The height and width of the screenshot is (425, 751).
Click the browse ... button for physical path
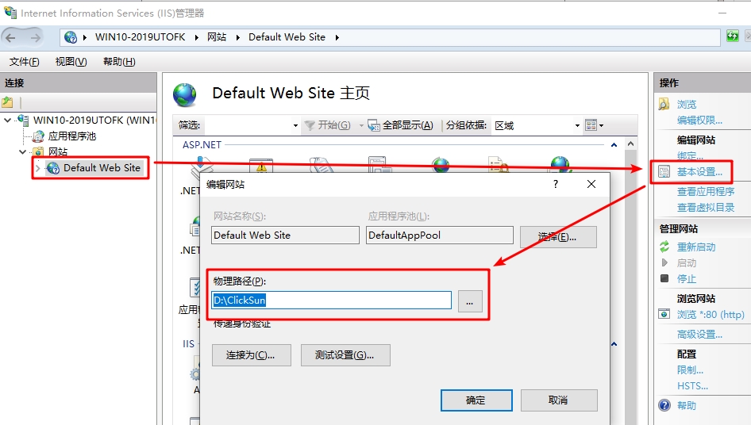click(470, 301)
